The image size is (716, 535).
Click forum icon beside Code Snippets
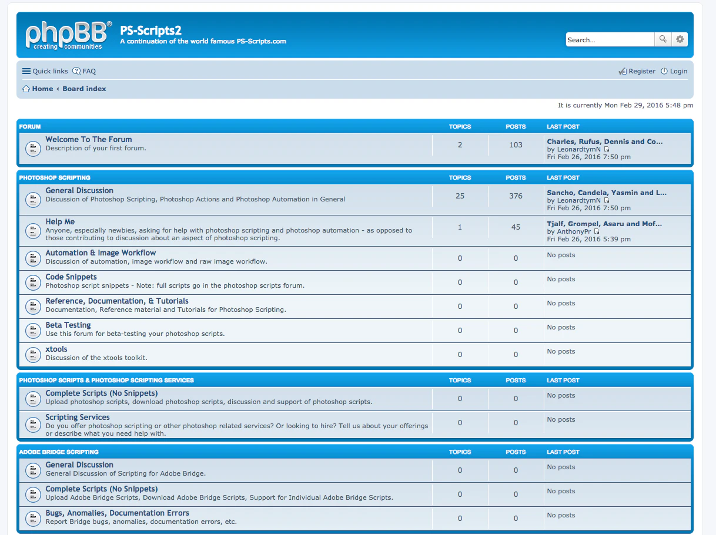coord(33,282)
